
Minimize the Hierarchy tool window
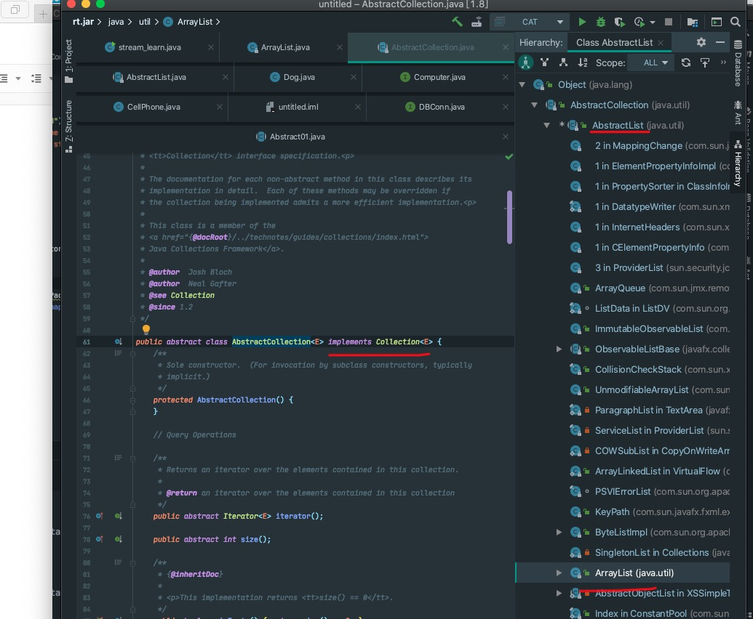pos(720,42)
